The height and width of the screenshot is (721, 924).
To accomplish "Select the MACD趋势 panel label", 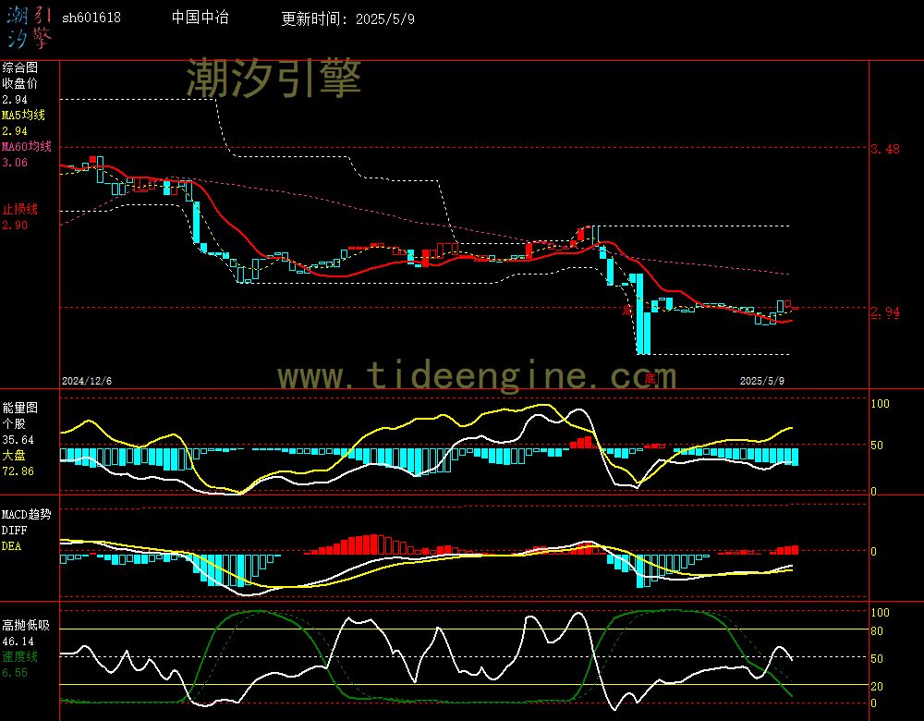I will point(27,514).
